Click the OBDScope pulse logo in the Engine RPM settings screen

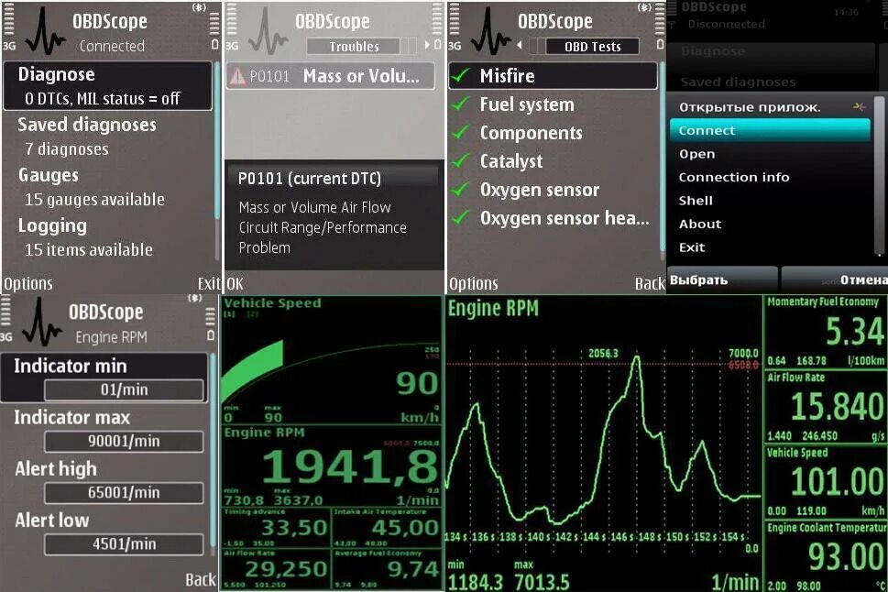coord(42,322)
